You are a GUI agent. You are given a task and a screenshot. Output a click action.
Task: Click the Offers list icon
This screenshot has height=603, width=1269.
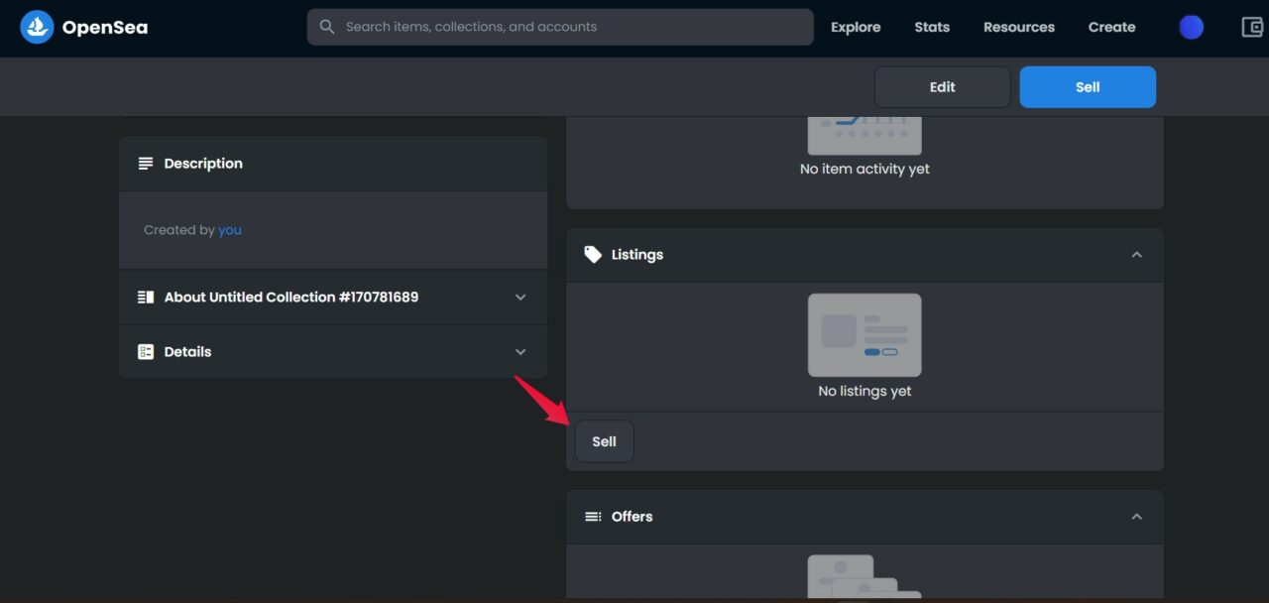pos(592,516)
